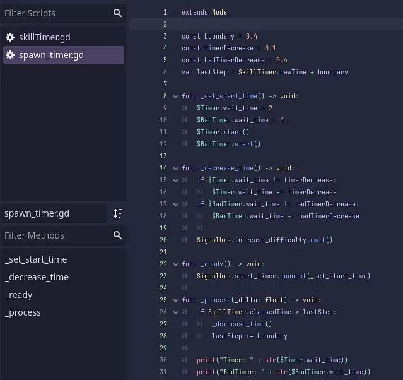Fold the BadTimer if block at line 17

click(x=175, y=205)
